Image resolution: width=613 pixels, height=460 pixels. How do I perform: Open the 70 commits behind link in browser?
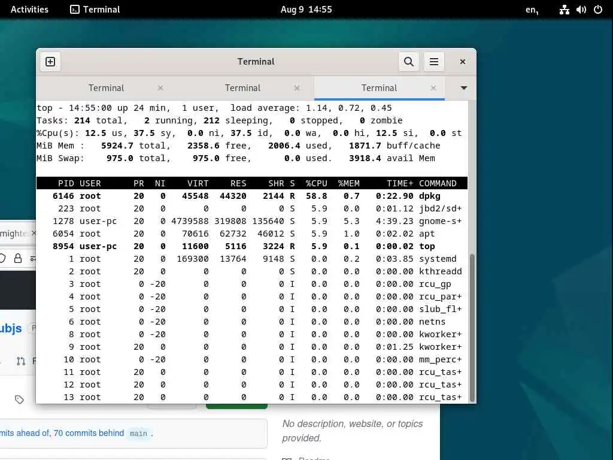click(x=89, y=433)
